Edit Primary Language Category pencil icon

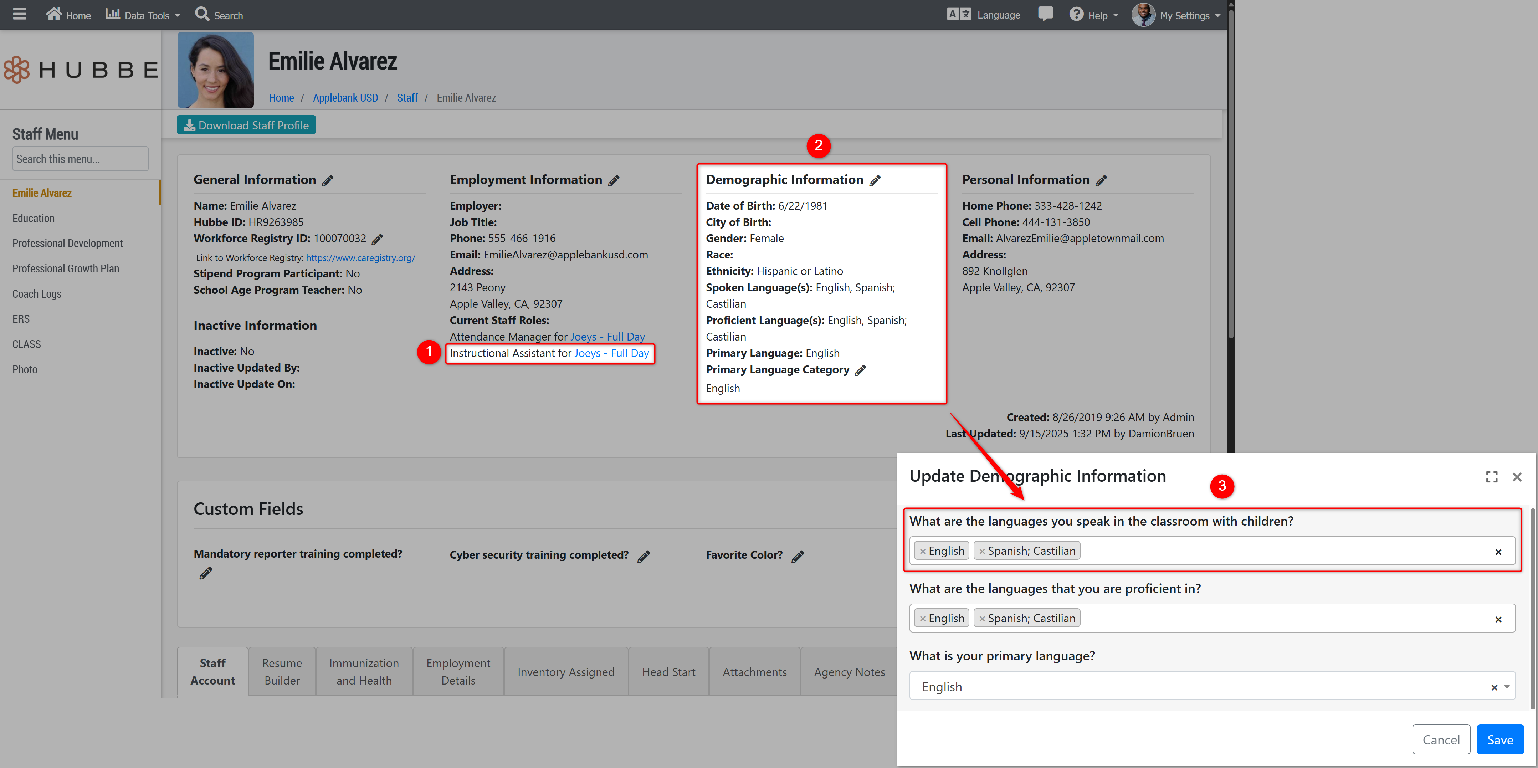[x=860, y=370]
